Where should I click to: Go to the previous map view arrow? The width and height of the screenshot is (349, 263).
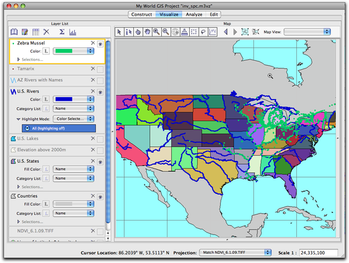pos(226,32)
